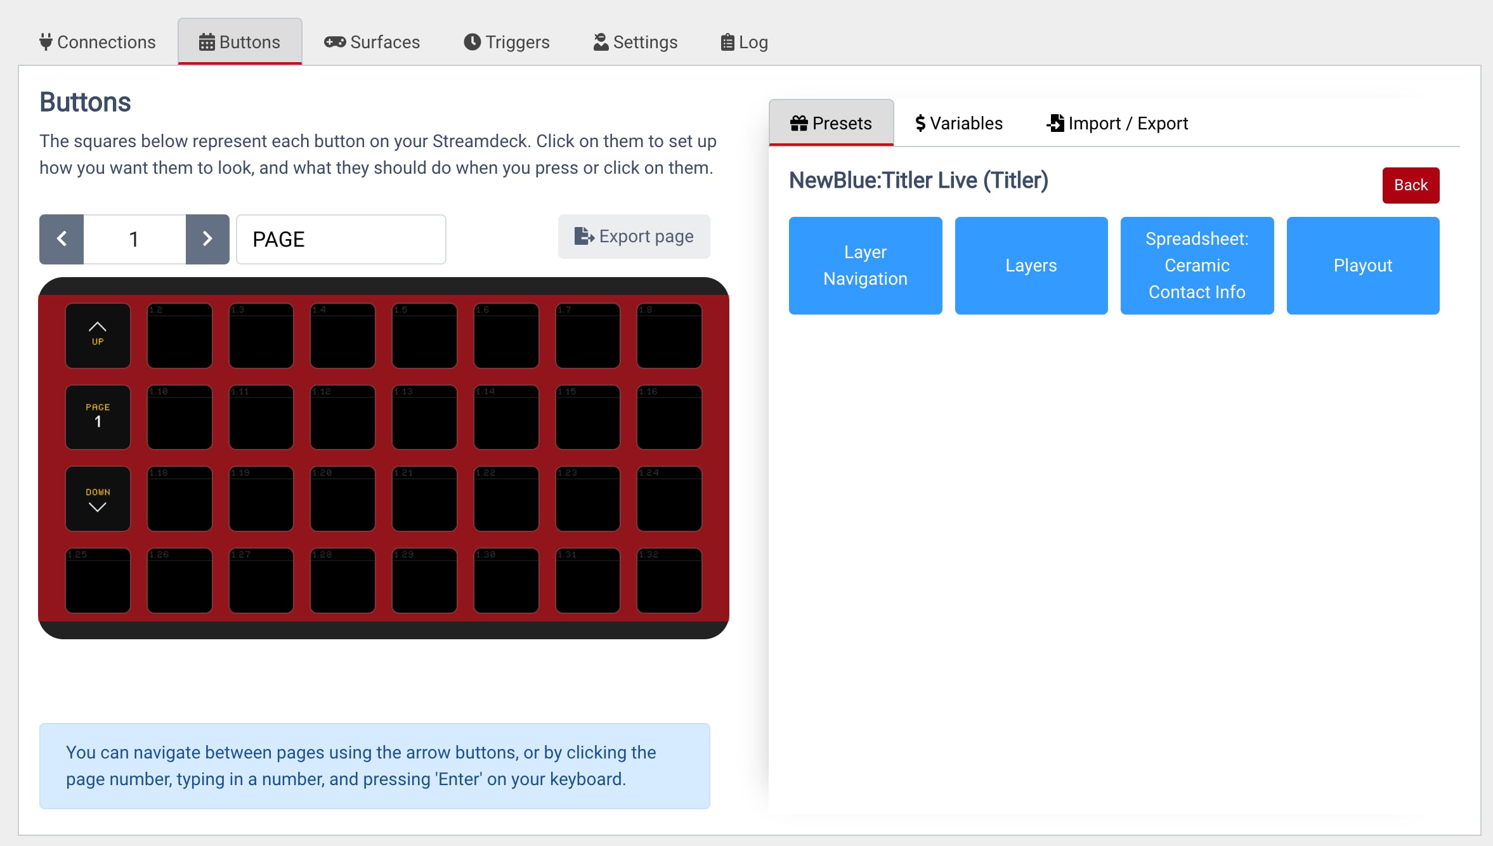The height and width of the screenshot is (846, 1493).
Task: Open the Presets tab
Action: point(831,123)
